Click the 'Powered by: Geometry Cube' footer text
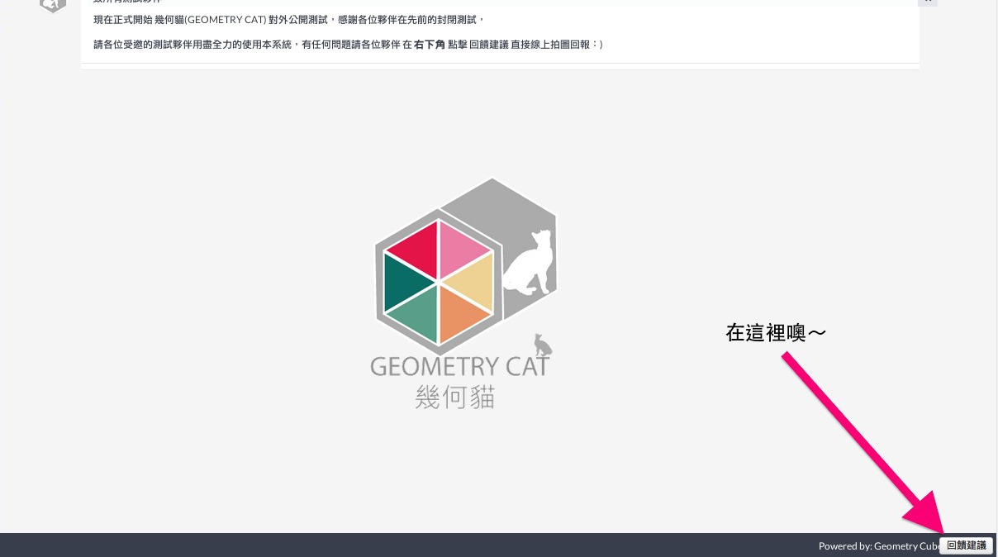998x557 pixels. tap(879, 546)
